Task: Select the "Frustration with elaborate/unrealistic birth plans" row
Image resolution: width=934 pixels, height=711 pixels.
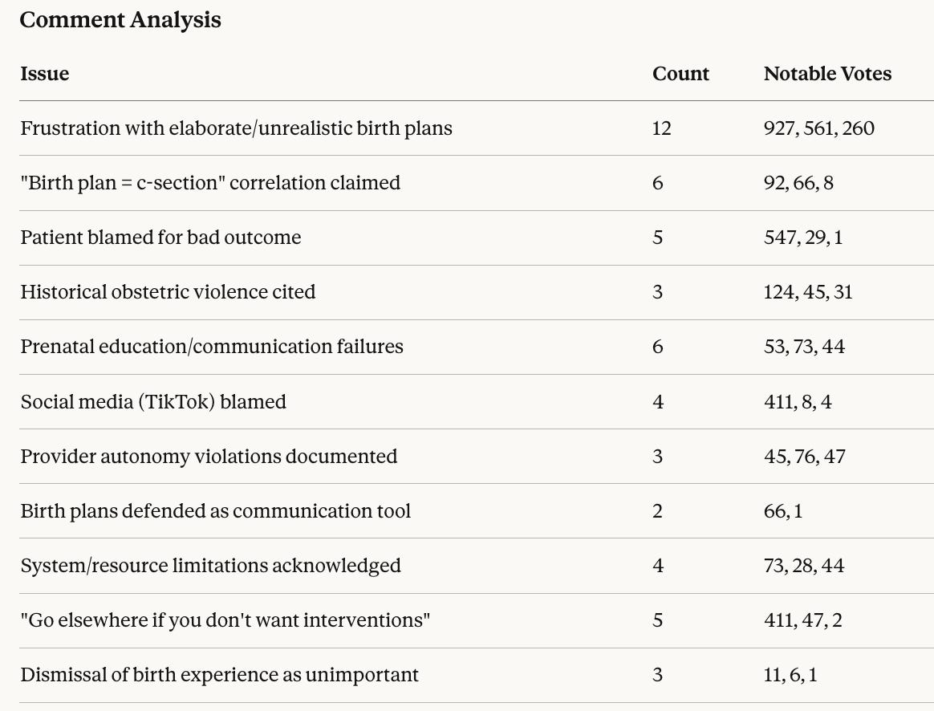Action: click(236, 128)
